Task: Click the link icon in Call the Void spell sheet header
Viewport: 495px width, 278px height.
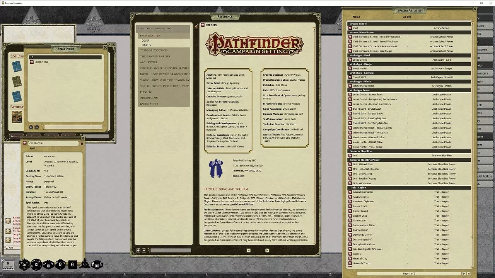Action: pyautogui.click(x=25, y=143)
